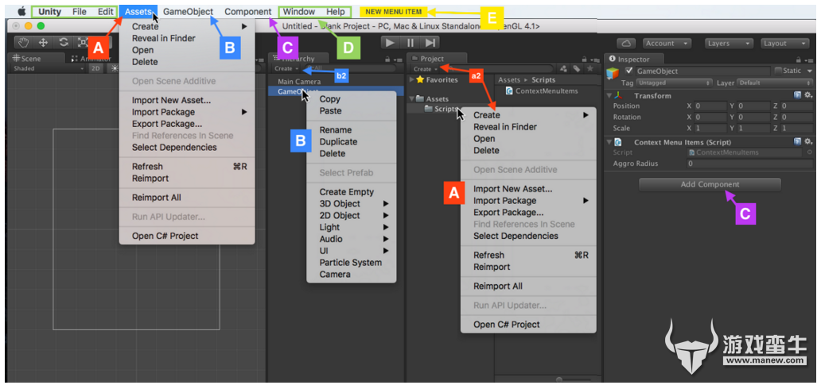Click the Position X input field
The width and height of the screenshot is (821, 385).
711,106
